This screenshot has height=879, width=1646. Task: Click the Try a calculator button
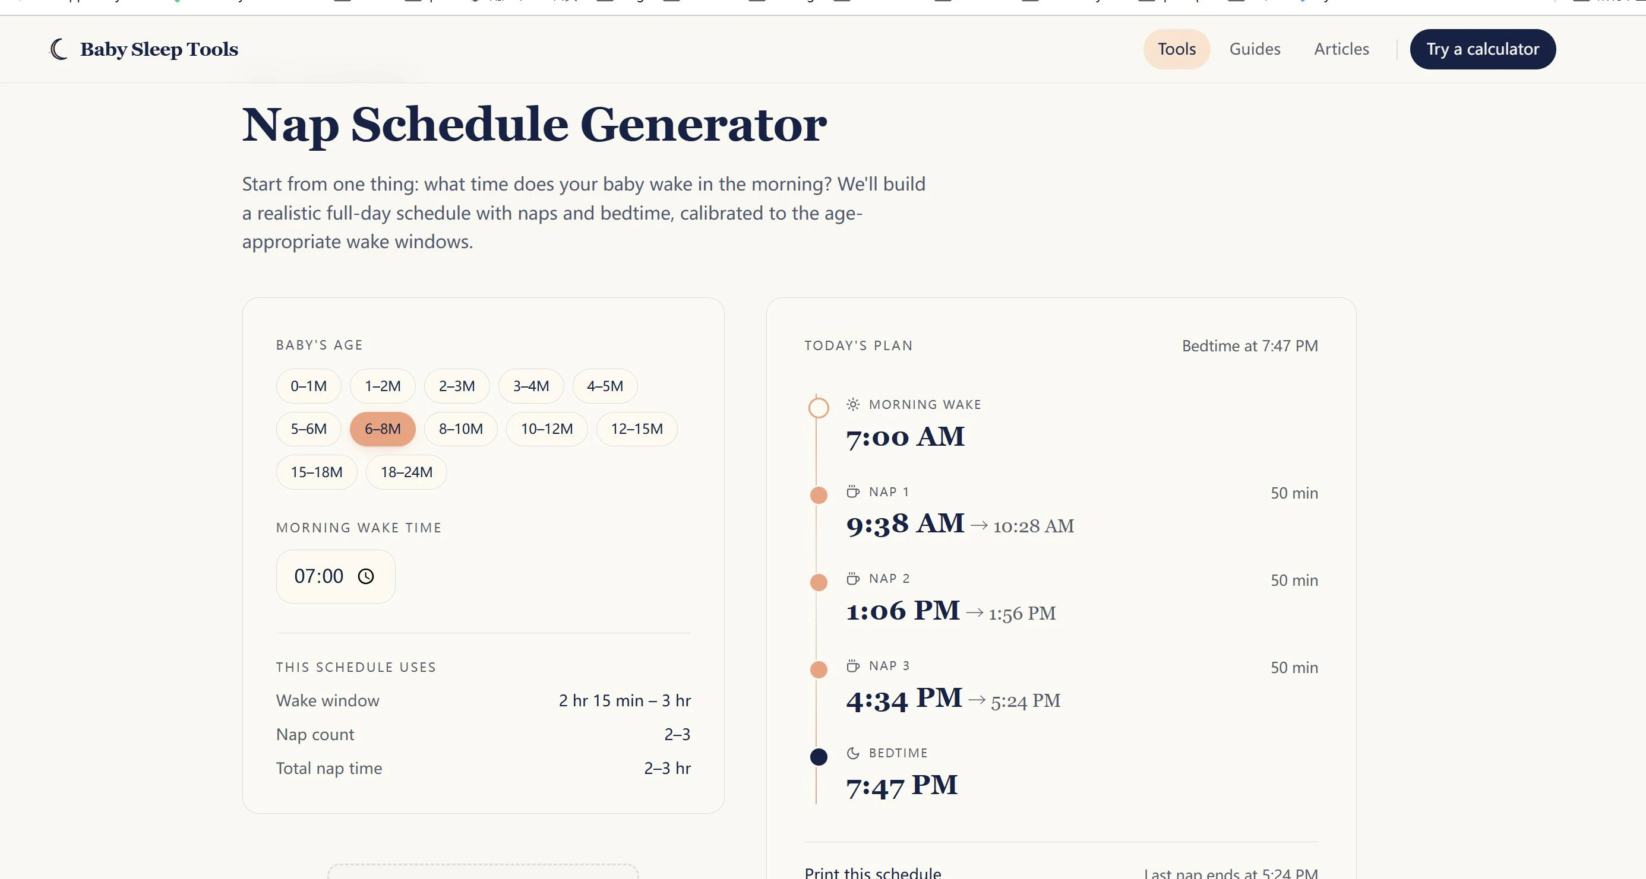tap(1483, 49)
